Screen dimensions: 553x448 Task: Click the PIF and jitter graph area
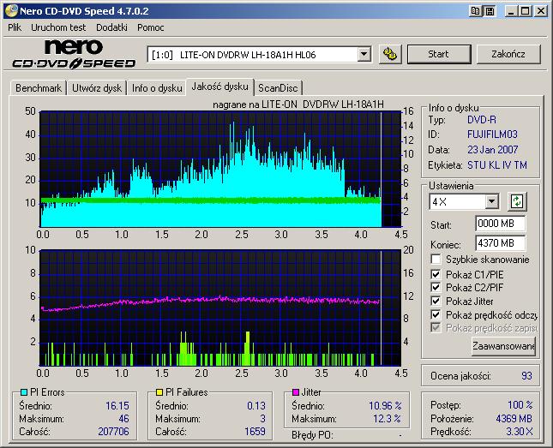[220, 308]
